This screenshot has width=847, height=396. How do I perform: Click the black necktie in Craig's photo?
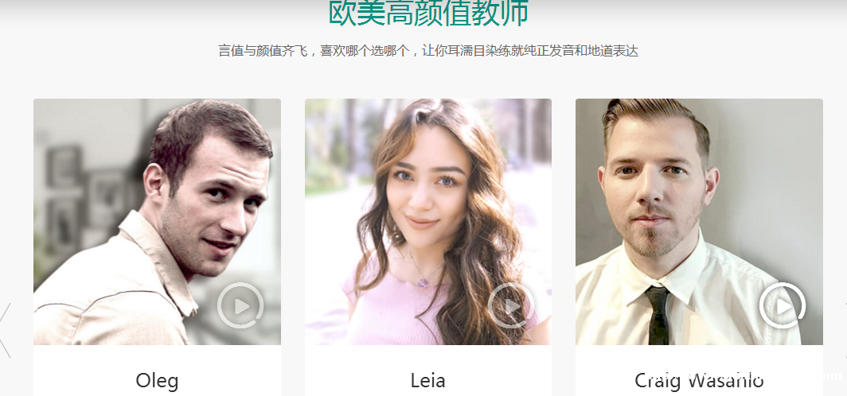658,316
